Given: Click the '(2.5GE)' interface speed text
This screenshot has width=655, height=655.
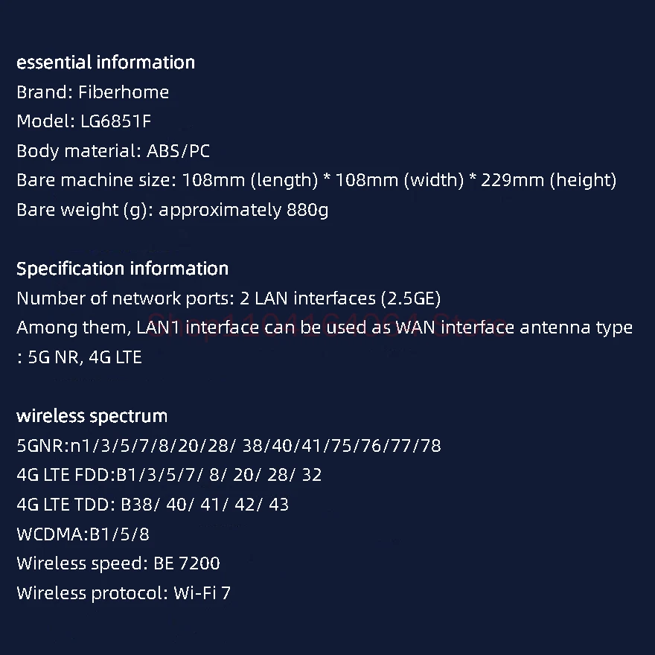Looking at the screenshot, I should tap(411, 298).
